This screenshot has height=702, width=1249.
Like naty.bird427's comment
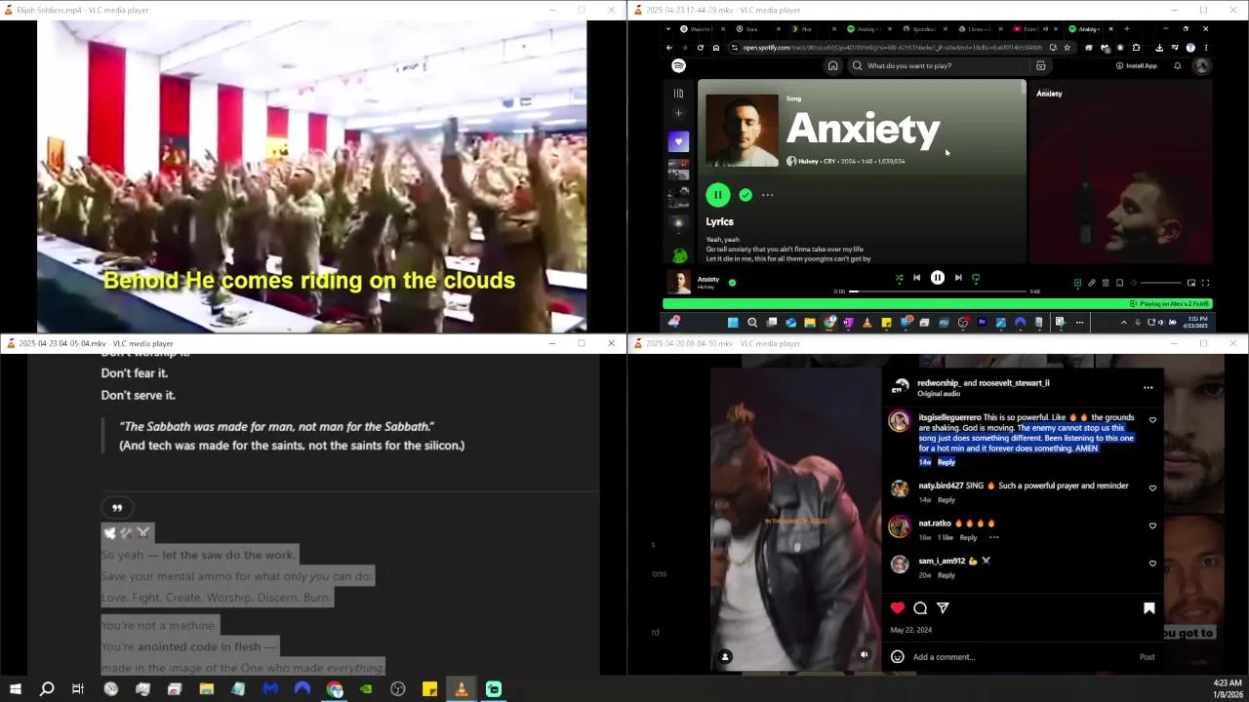(x=1152, y=487)
